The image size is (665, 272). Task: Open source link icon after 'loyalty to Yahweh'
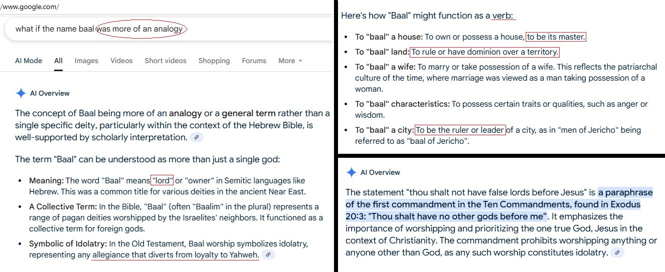point(269,255)
